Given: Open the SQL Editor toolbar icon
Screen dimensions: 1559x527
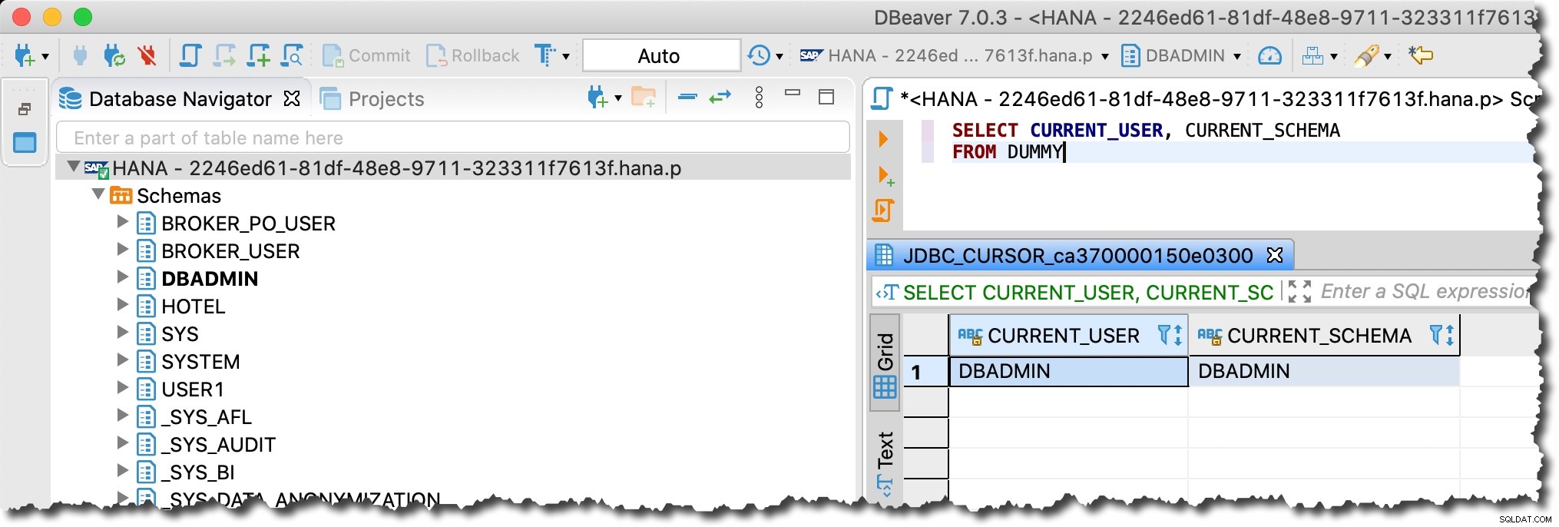Looking at the screenshot, I should pyautogui.click(x=190, y=55).
